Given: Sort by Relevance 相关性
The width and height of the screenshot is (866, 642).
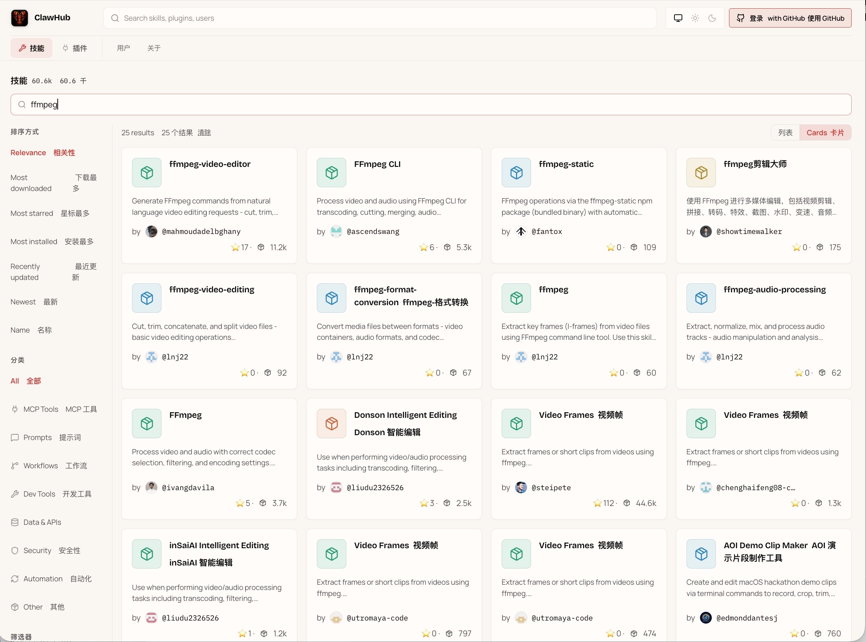Looking at the screenshot, I should pyautogui.click(x=43, y=153).
